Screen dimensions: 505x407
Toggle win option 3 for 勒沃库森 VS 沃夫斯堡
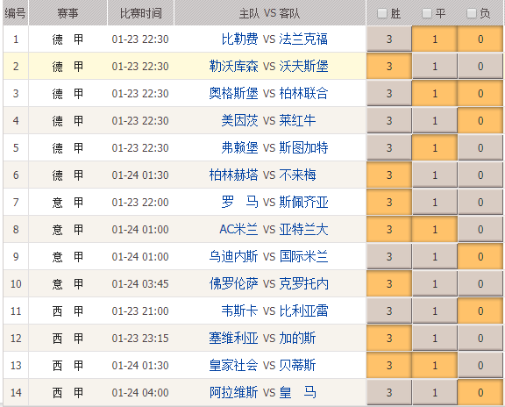tap(389, 66)
